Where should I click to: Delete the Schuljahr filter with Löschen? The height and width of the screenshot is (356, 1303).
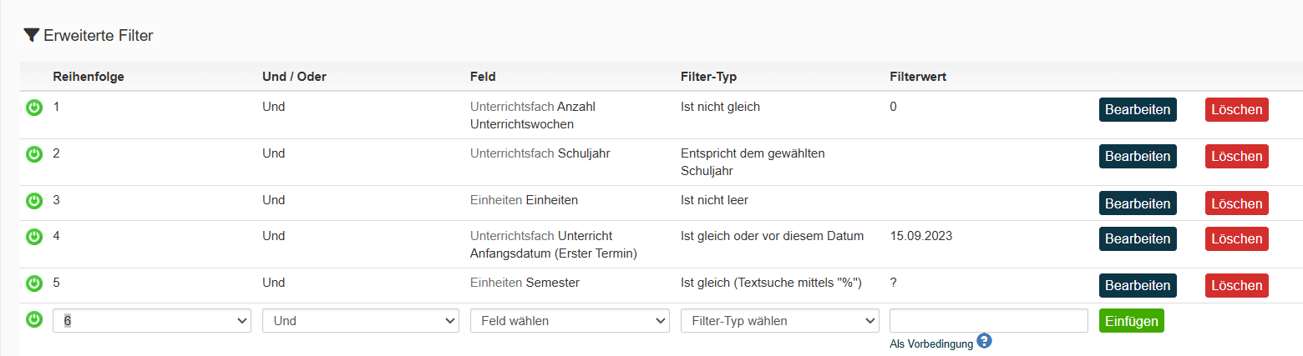coord(1237,157)
